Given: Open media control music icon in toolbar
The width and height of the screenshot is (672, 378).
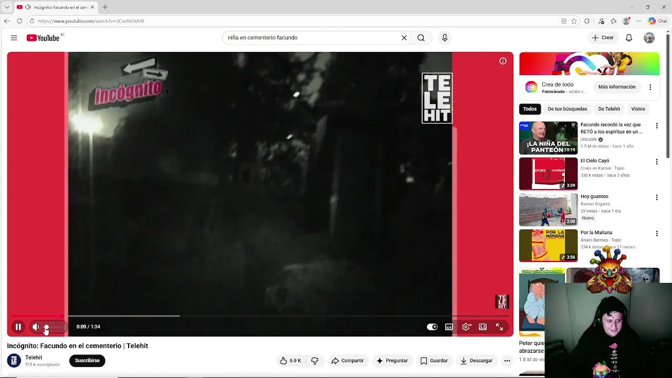Looking at the screenshot, I should click(601, 21).
